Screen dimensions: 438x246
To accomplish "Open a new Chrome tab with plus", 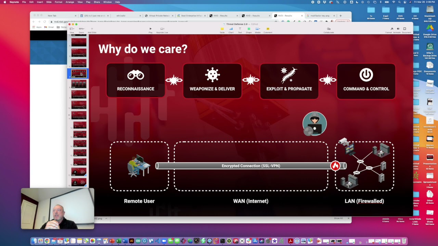I will click(x=340, y=16).
